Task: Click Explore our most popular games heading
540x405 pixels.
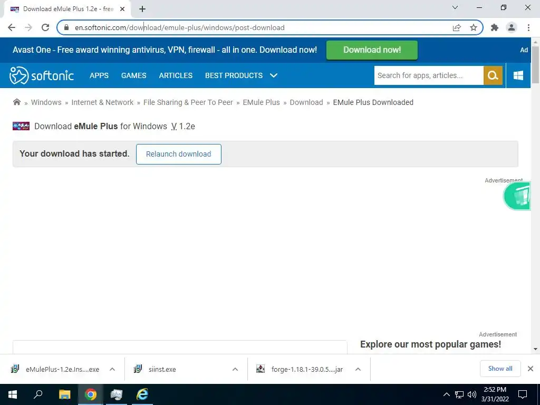Action: 430,344
